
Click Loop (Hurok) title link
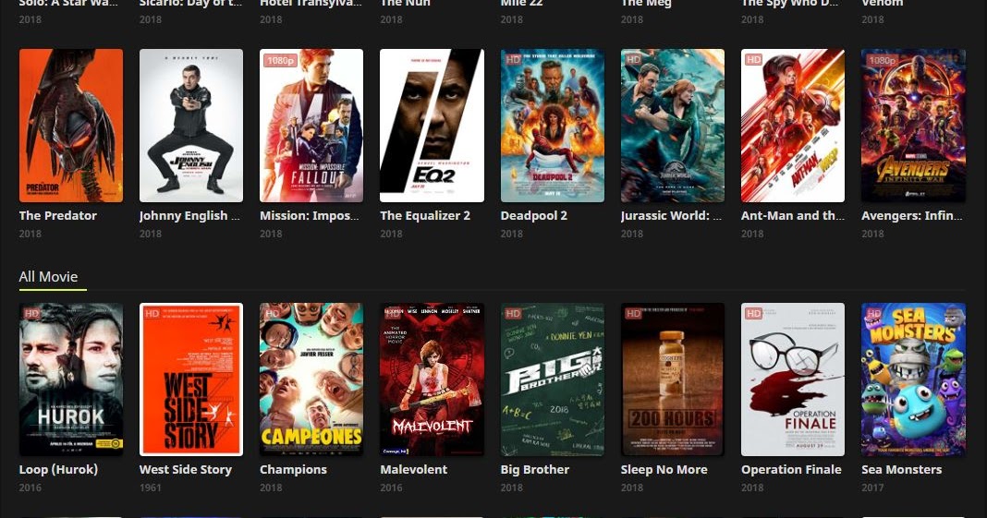coord(58,470)
